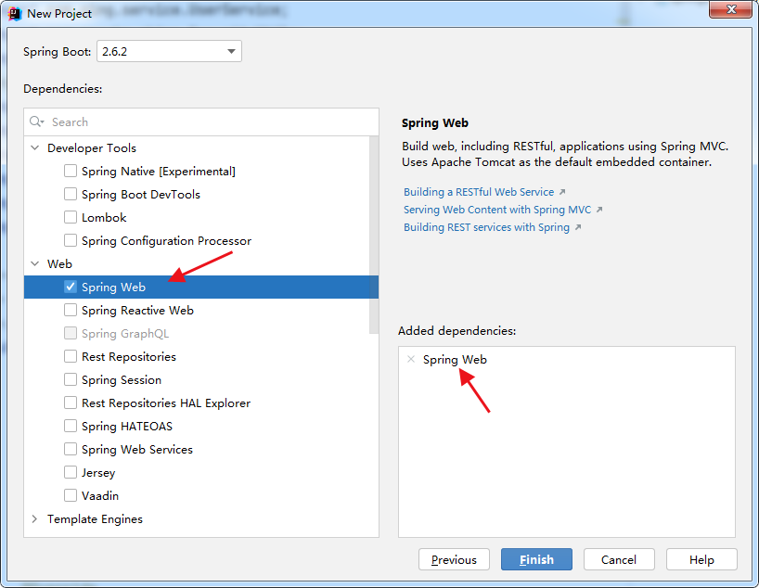Remove Spring Web via the X icon
This screenshot has height=588, width=759.
point(411,359)
